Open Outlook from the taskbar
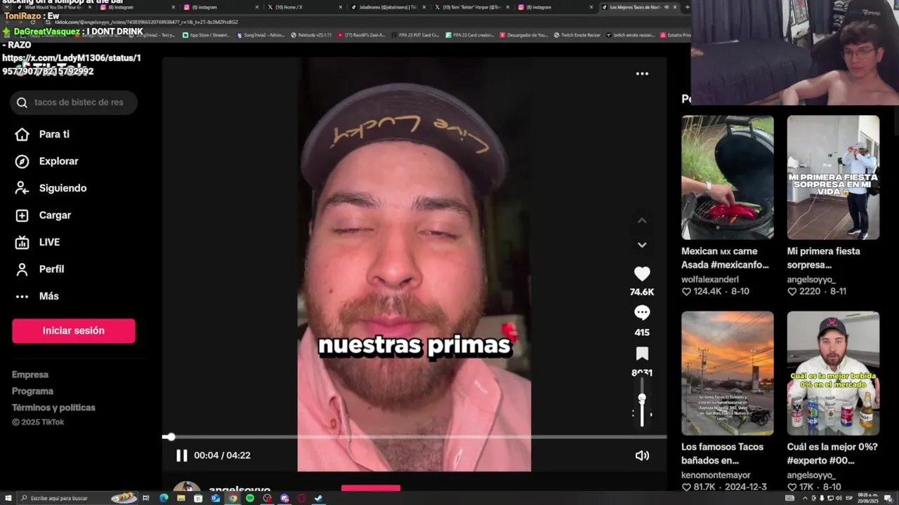The image size is (899, 505). pyautogui.click(x=215, y=498)
